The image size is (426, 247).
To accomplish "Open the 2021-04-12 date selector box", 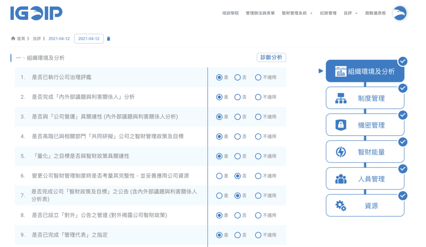I will pyautogui.click(x=89, y=39).
